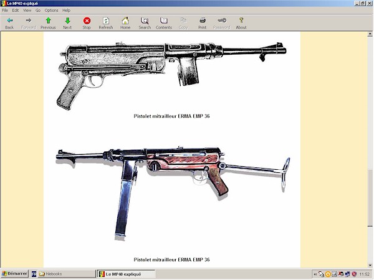Open Home page with house icon
Image resolution: width=374 pixels, height=280 pixels.
pyautogui.click(x=125, y=23)
